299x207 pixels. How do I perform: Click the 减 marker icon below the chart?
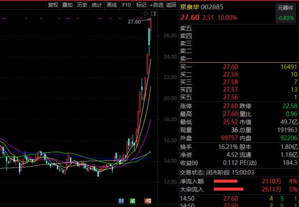coord(133,201)
